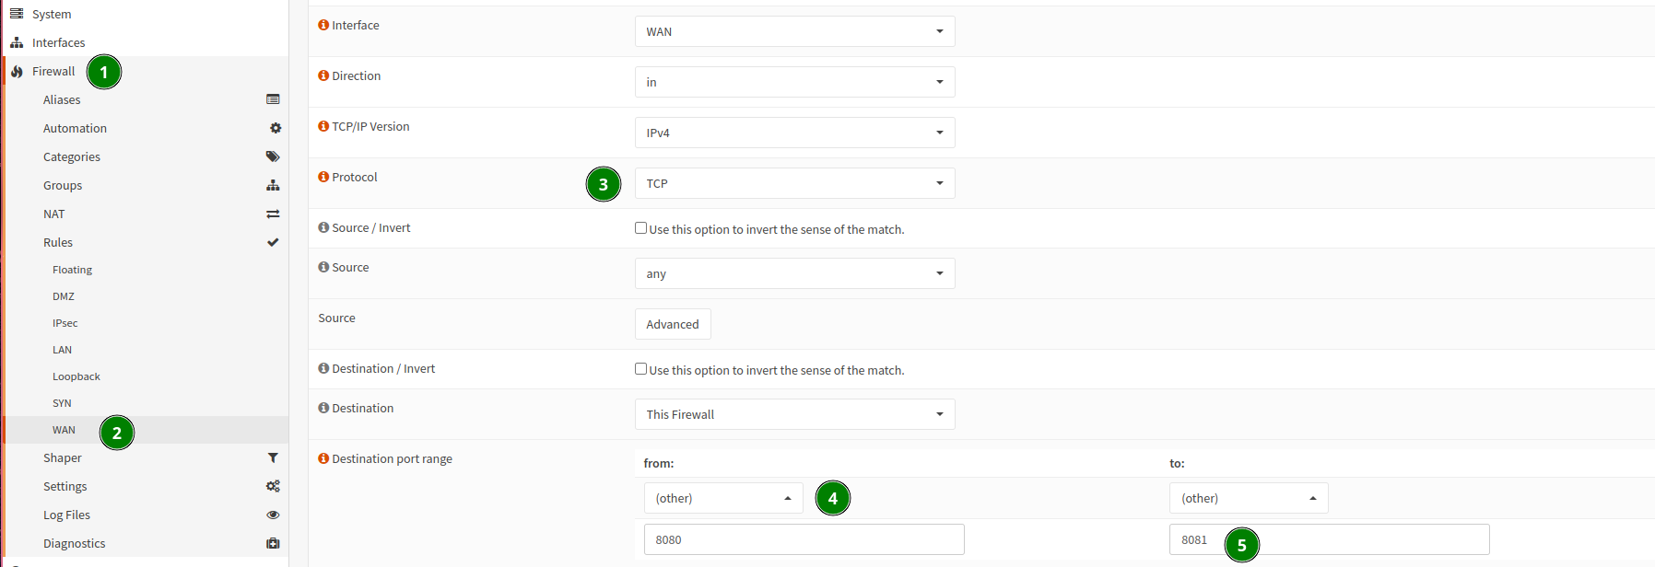The height and width of the screenshot is (567, 1655).
Task: Click the Groups sitemap icon
Action: pyautogui.click(x=273, y=185)
